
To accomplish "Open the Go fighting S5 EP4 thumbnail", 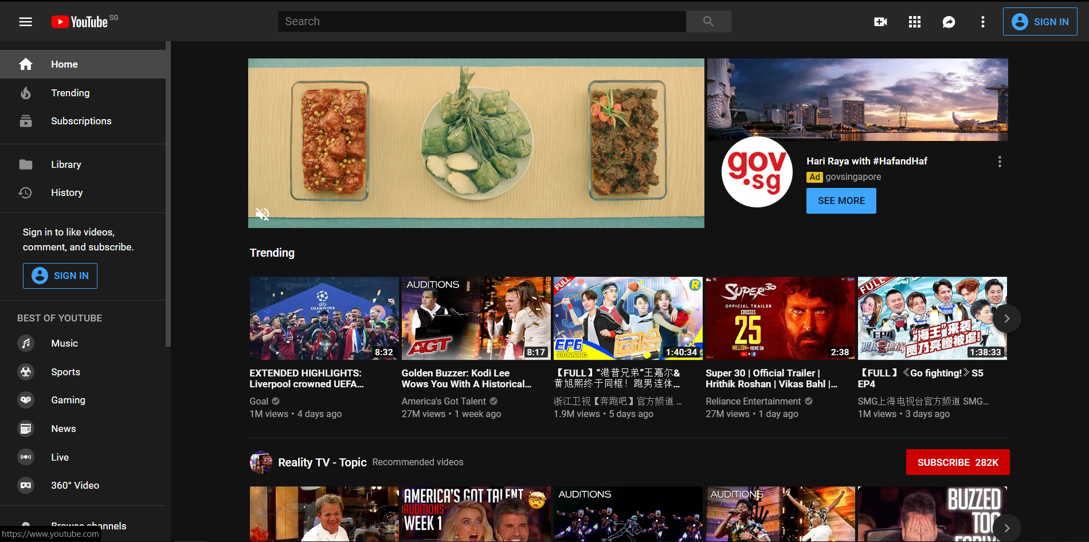I will tap(932, 319).
